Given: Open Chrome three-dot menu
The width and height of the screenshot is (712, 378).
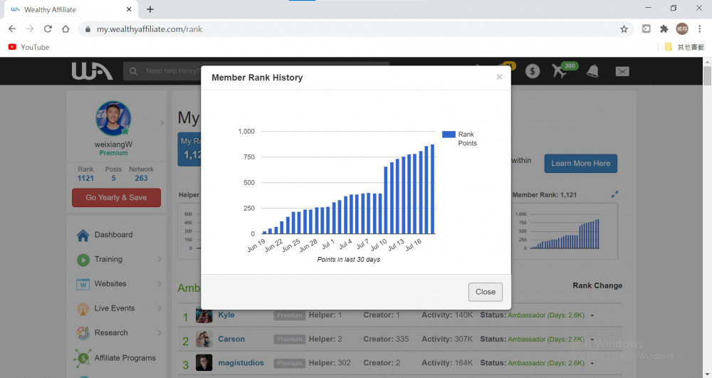Looking at the screenshot, I should (x=699, y=29).
